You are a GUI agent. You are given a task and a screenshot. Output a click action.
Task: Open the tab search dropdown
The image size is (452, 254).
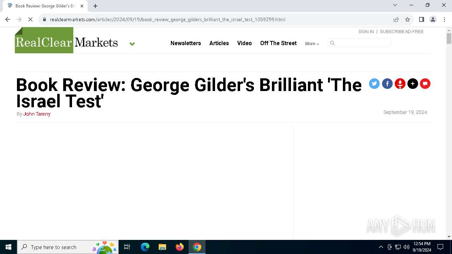point(395,5)
